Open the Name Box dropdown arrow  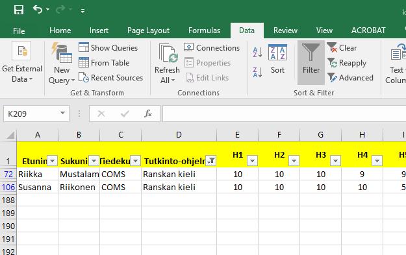[62, 113]
